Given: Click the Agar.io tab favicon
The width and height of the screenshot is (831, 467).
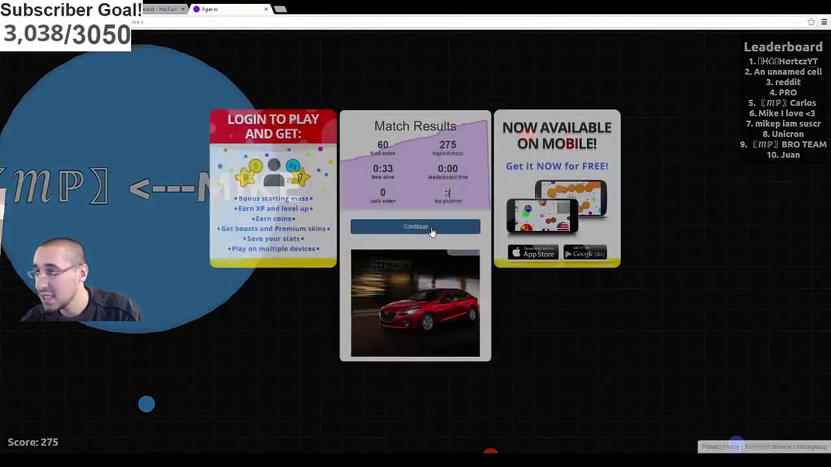Looking at the screenshot, I should tap(196, 9).
